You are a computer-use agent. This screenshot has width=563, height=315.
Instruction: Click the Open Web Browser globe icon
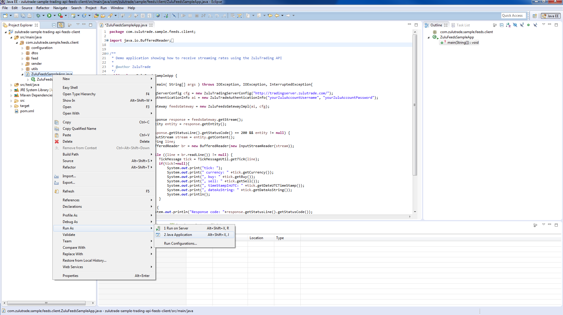pos(158,16)
